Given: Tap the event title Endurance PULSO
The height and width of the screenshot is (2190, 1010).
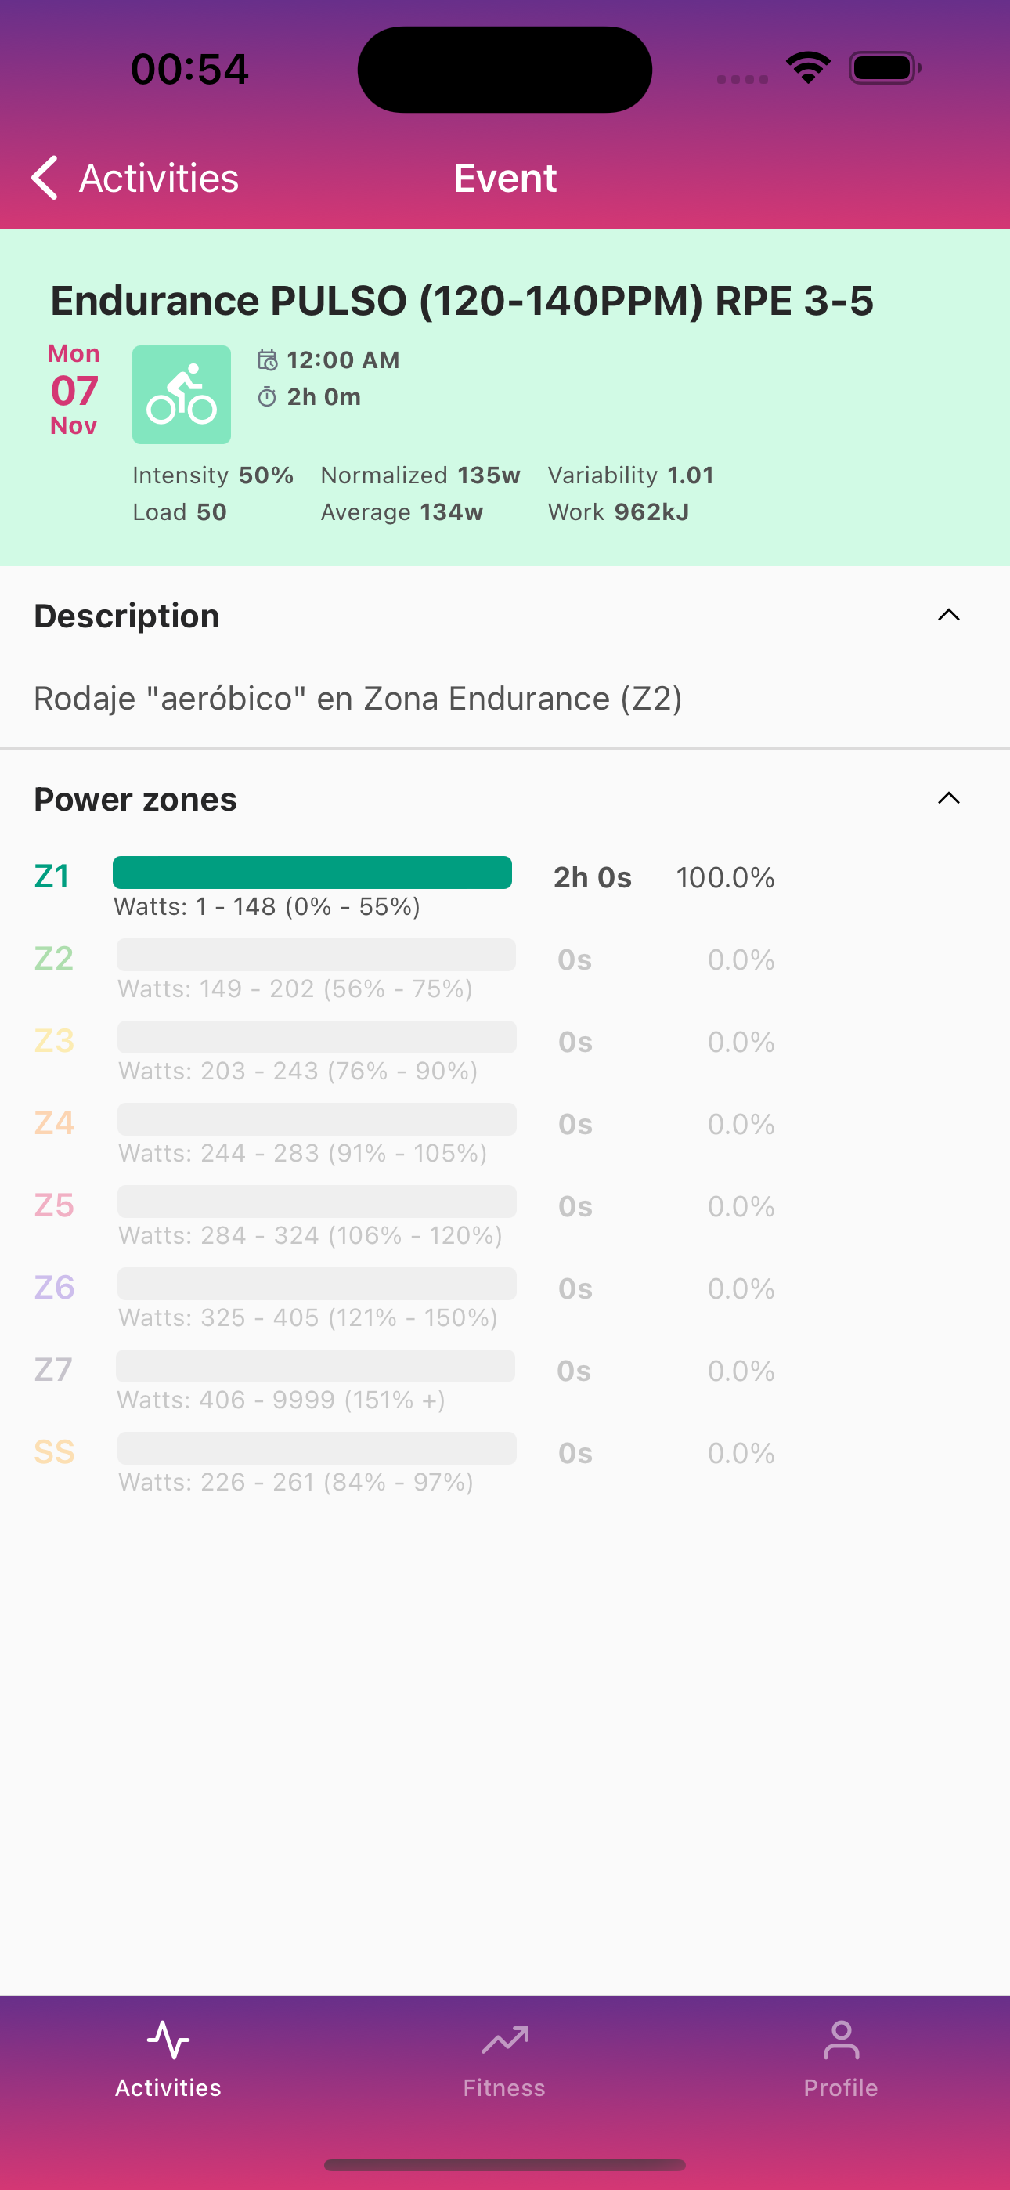Looking at the screenshot, I should click(x=462, y=301).
